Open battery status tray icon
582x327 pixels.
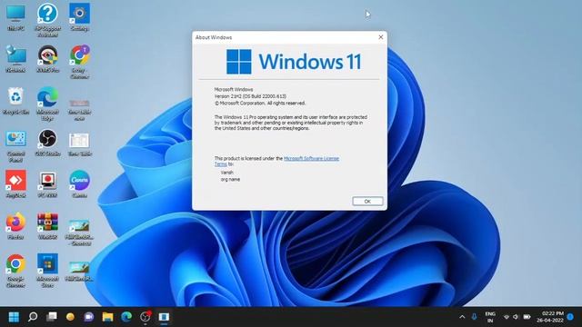[x=527, y=317]
